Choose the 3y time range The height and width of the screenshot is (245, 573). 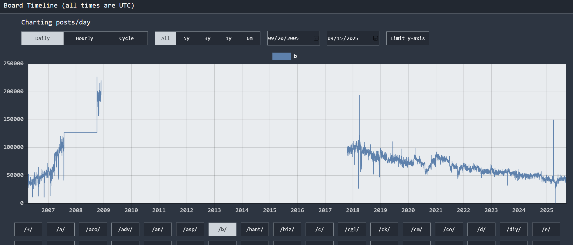coord(207,38)
